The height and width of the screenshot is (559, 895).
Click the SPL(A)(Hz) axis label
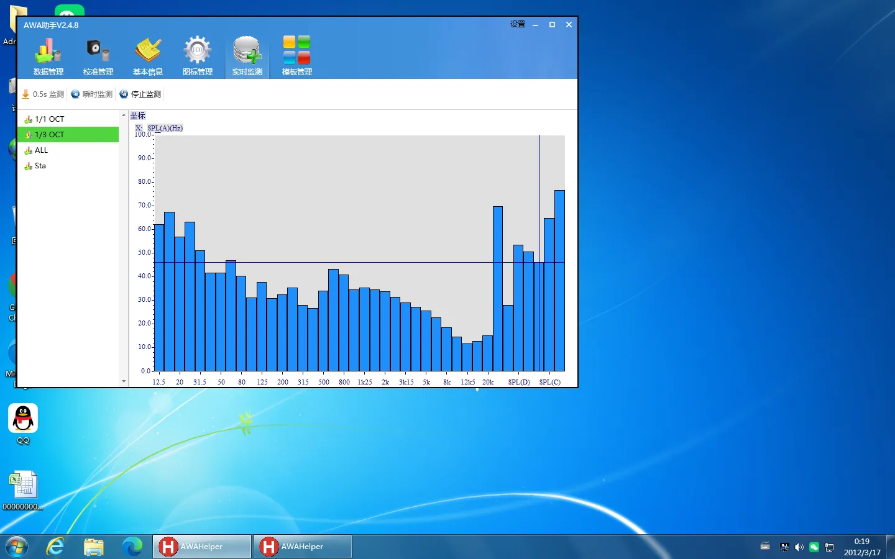[x=165, y=128]
